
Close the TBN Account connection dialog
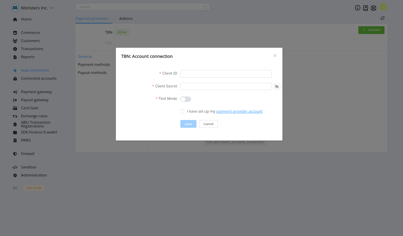coord(275,56)
